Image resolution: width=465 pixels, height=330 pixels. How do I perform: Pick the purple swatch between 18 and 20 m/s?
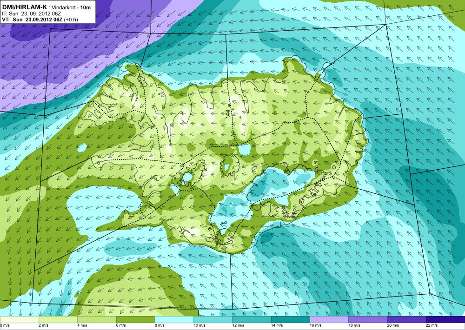(368, 320)
